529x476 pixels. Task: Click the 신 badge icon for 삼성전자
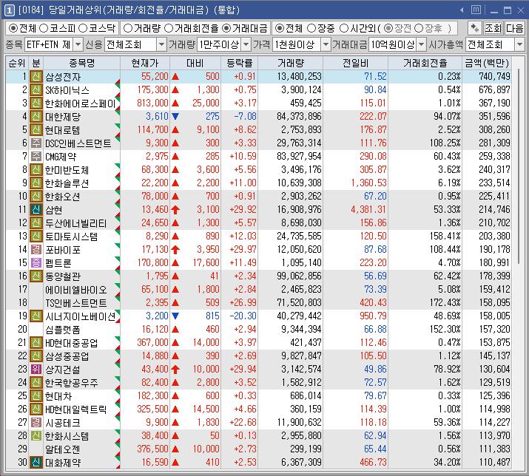36,77
